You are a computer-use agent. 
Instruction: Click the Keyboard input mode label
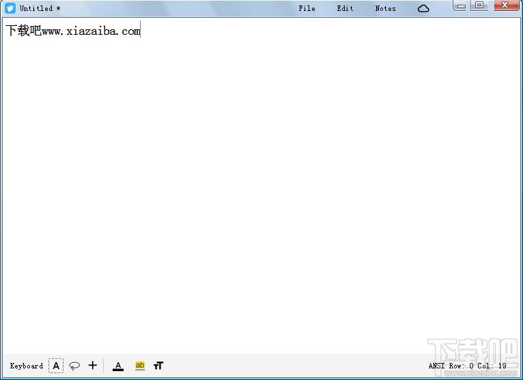pyautogui.click(x=27, y=366)
